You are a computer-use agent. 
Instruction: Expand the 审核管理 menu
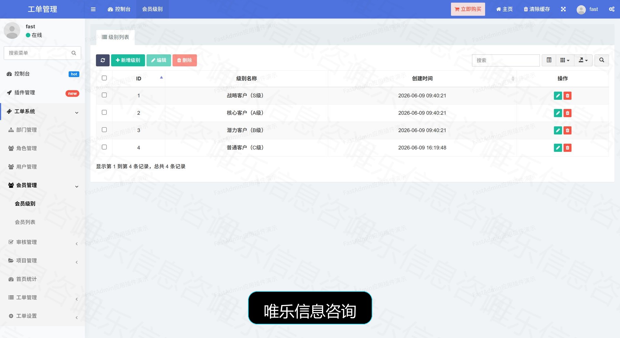click(42, 242)
